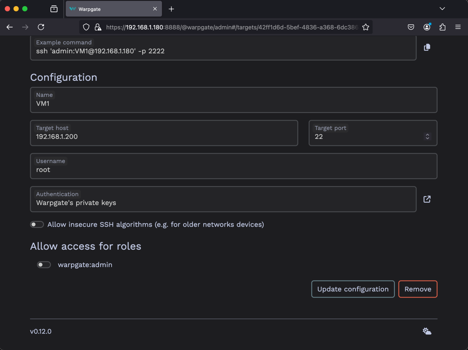This screenshot has height=350, width=468.
Task: Copy the example SSH command
Action: point(427,47)
